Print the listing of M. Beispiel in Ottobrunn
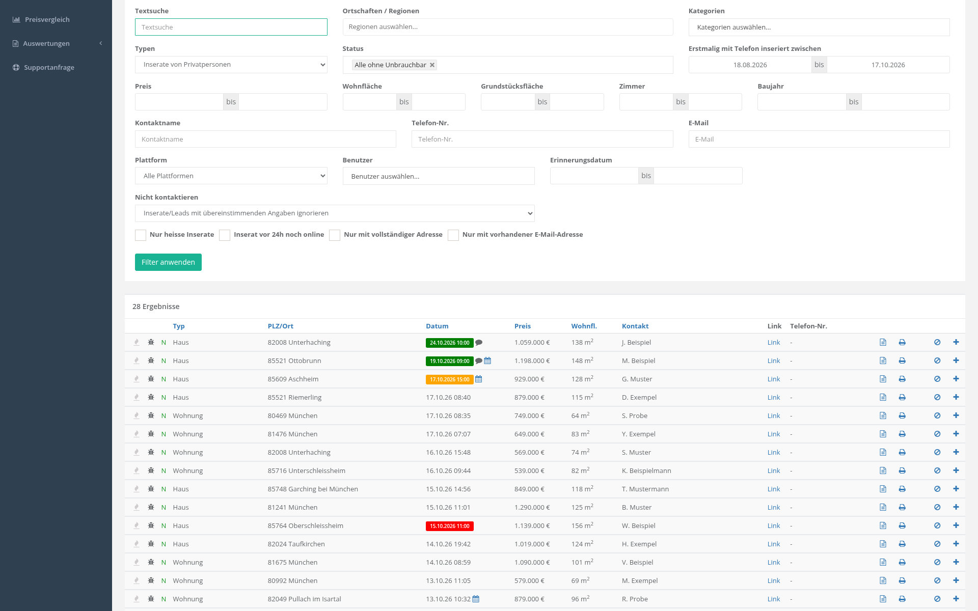Image resolution: width=978 pixels, height=611 pixels. click(x=902, y=360)
